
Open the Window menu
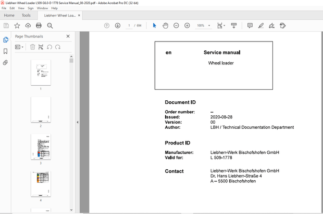pyautogui.click(x=42, y=8)
